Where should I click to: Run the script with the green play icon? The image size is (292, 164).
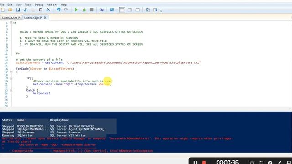click(x=76, y=10)
